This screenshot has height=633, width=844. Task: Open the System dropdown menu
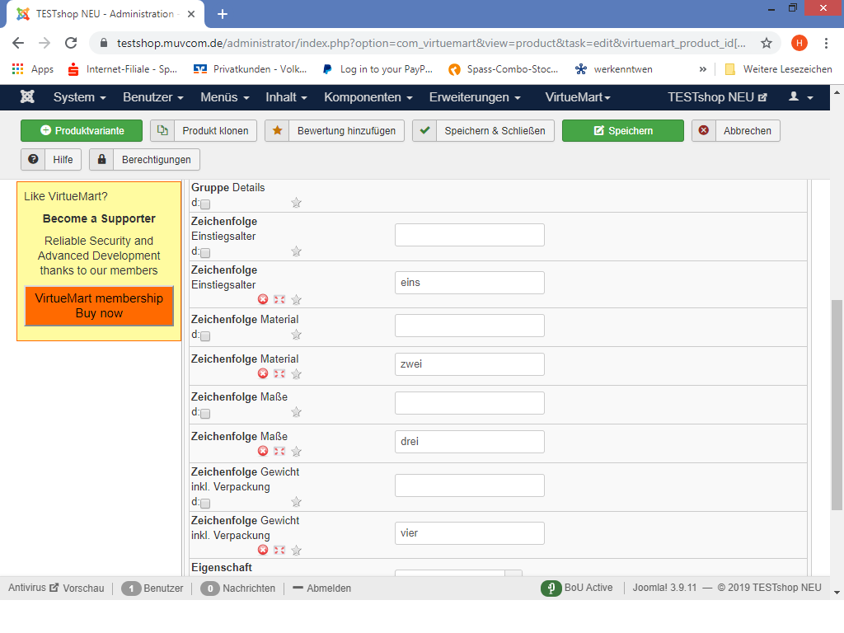79,97
